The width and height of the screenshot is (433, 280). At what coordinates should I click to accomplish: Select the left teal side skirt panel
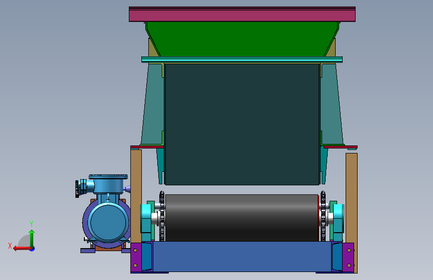pos(153,104)
